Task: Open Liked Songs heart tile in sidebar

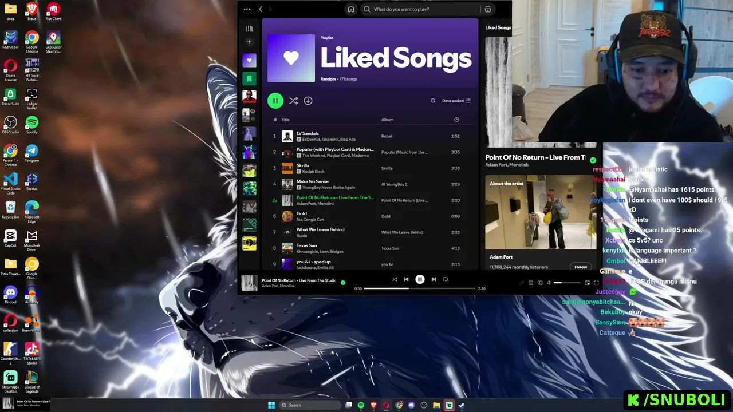Action: click(x=249, y=60)
